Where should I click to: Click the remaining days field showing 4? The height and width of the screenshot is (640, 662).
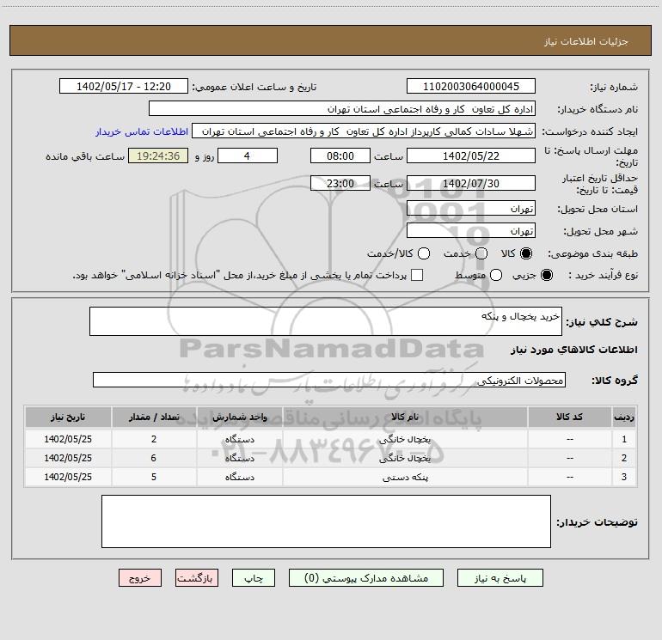(x=248, y=155)
